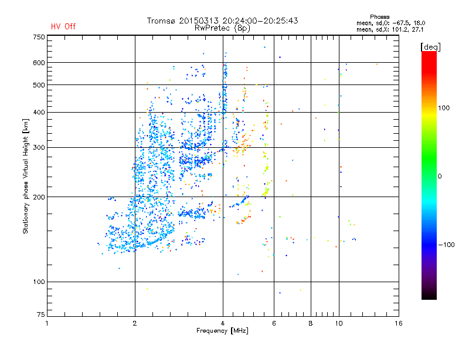Click the subtitle "RwPretec (8p)"
Viewport: 469px width, 352px height.
coord(222,28)
